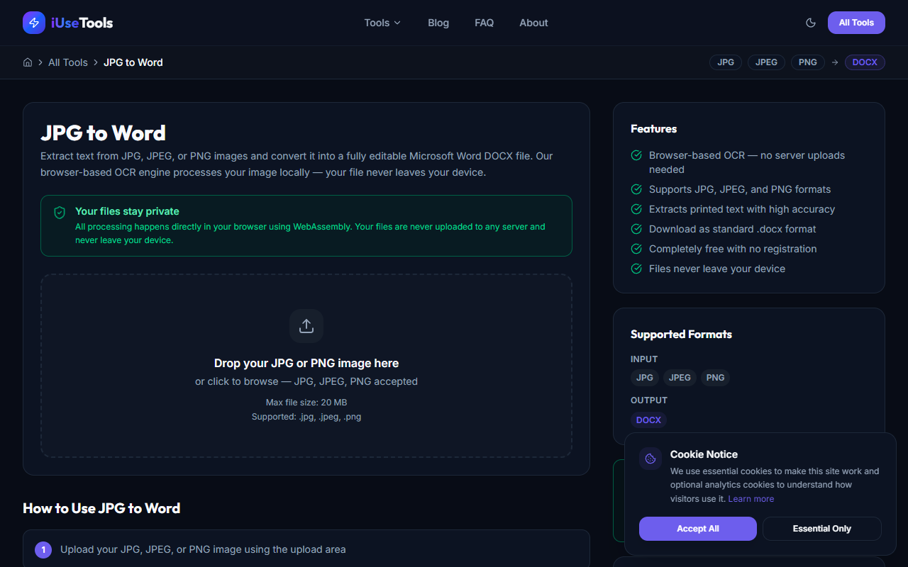
Task: Open the Blog page from the navbar
Action: tap(438, 23)
